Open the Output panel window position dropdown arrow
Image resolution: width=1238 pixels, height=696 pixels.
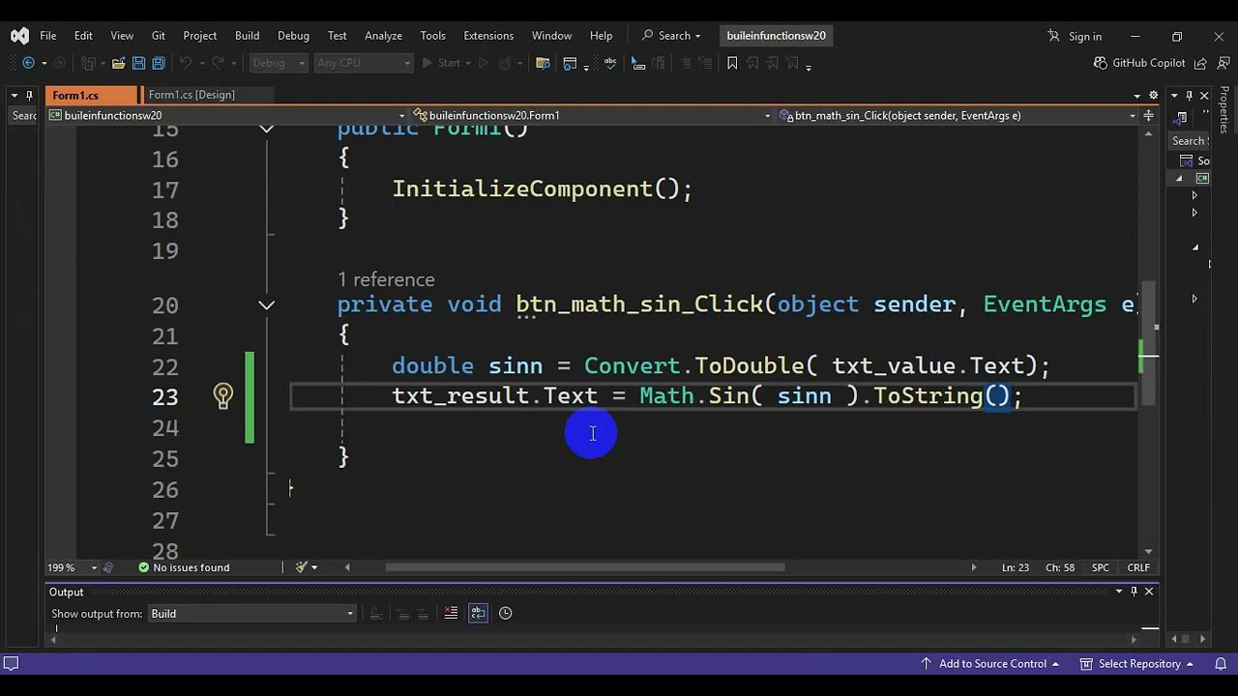pos(1119,592)
